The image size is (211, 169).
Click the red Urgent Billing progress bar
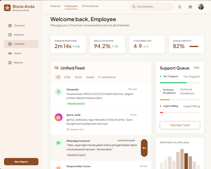pyautogui.click(x=180, y=113)
